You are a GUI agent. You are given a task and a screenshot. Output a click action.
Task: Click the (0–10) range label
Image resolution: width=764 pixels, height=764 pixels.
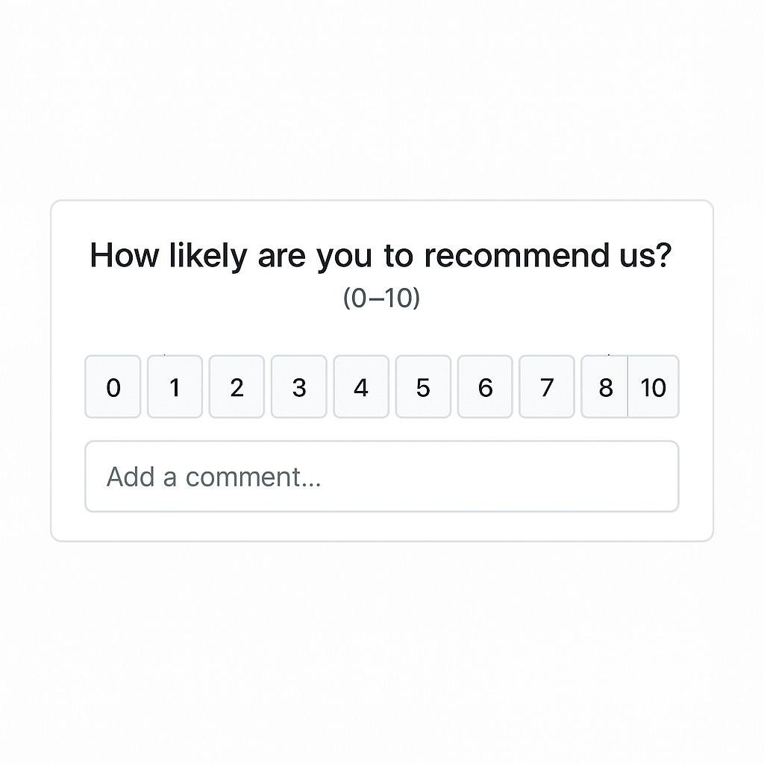click(x=381, y=298)
